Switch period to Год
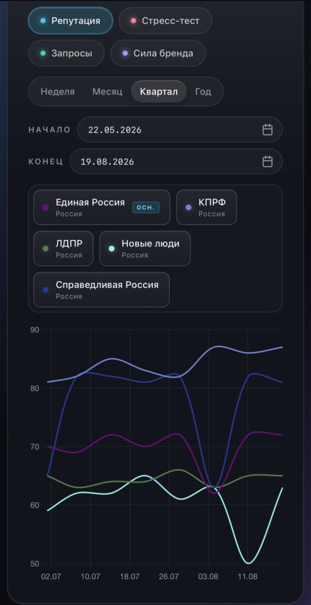The width and height of the screenshot is (311, 605). (203, 92)
